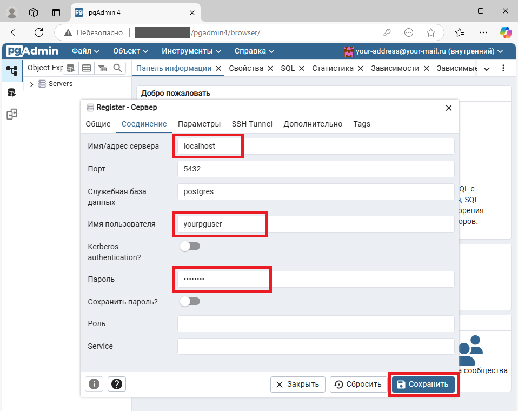The width and height of the screenshot is (518, 411).
Task: Click the Сбросить button
Action: (358, 385)
